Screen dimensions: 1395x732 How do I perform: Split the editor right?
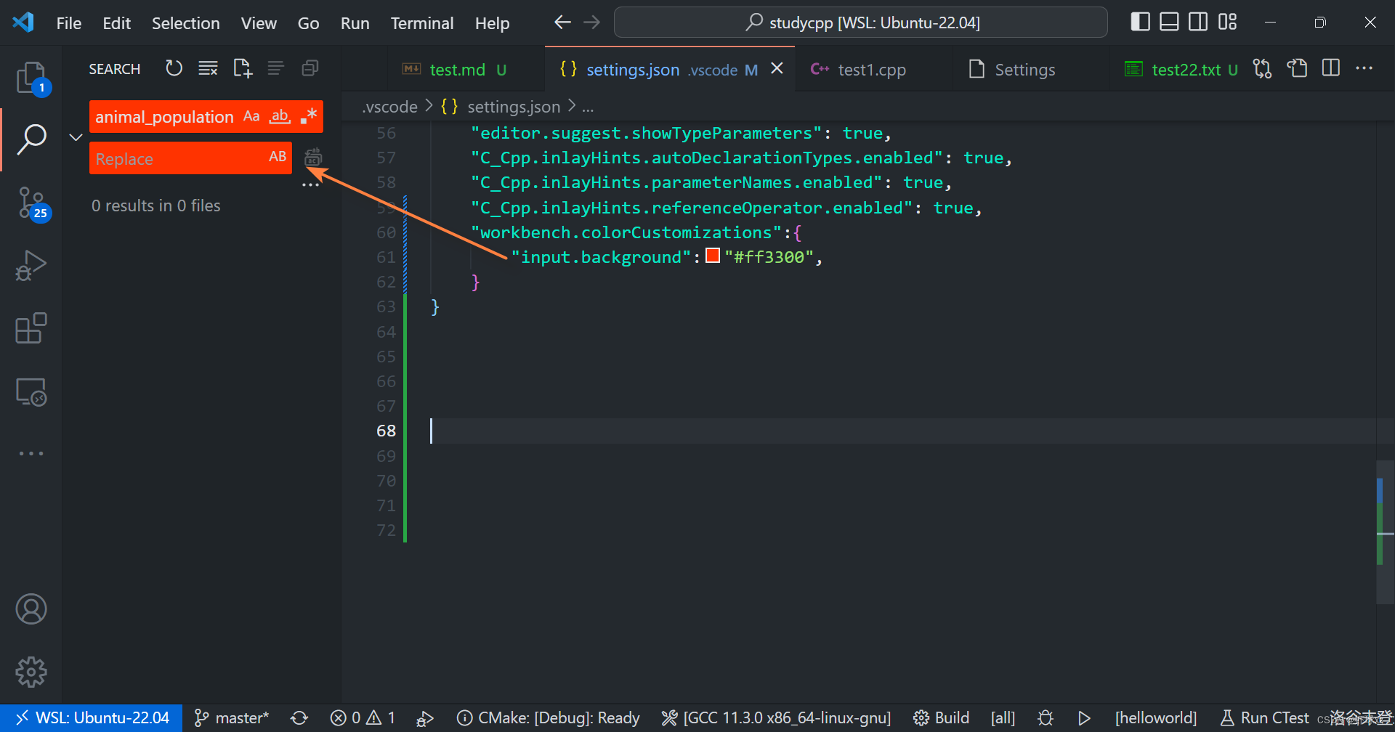click(x=1331, y=68)
